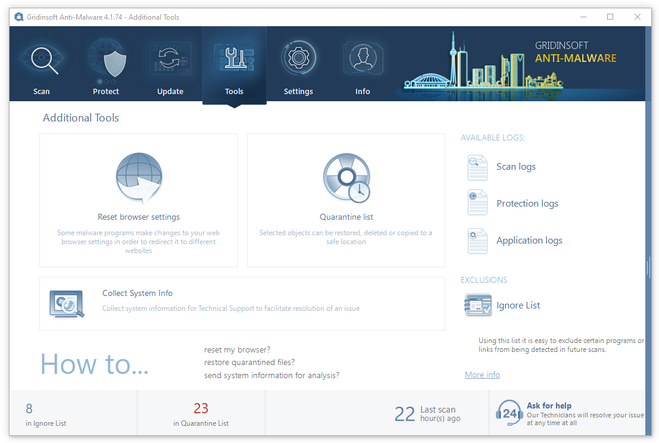This screenshot has width=659, height=443.
Task: Select the Info tab
Action: pyautogui.click(x=363, y=65)
